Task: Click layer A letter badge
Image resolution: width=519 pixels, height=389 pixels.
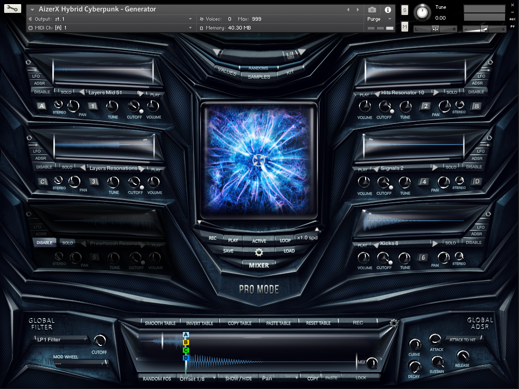Action: [41, 106]
